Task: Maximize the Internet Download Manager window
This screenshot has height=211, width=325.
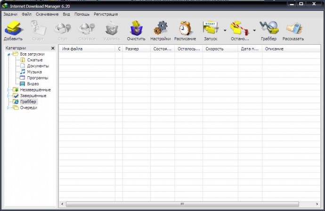Action: (301, 4)
